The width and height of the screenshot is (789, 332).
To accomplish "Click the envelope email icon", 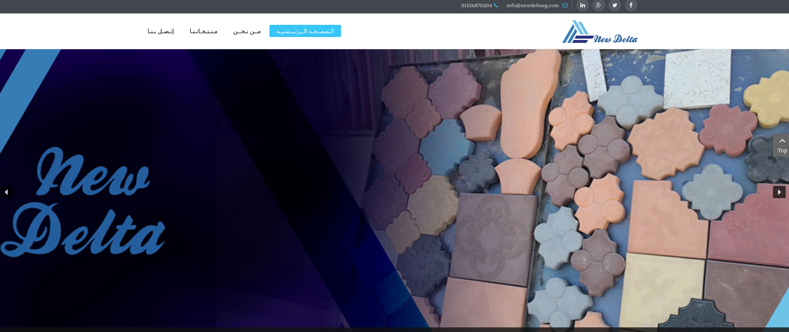I will [565, 5].
